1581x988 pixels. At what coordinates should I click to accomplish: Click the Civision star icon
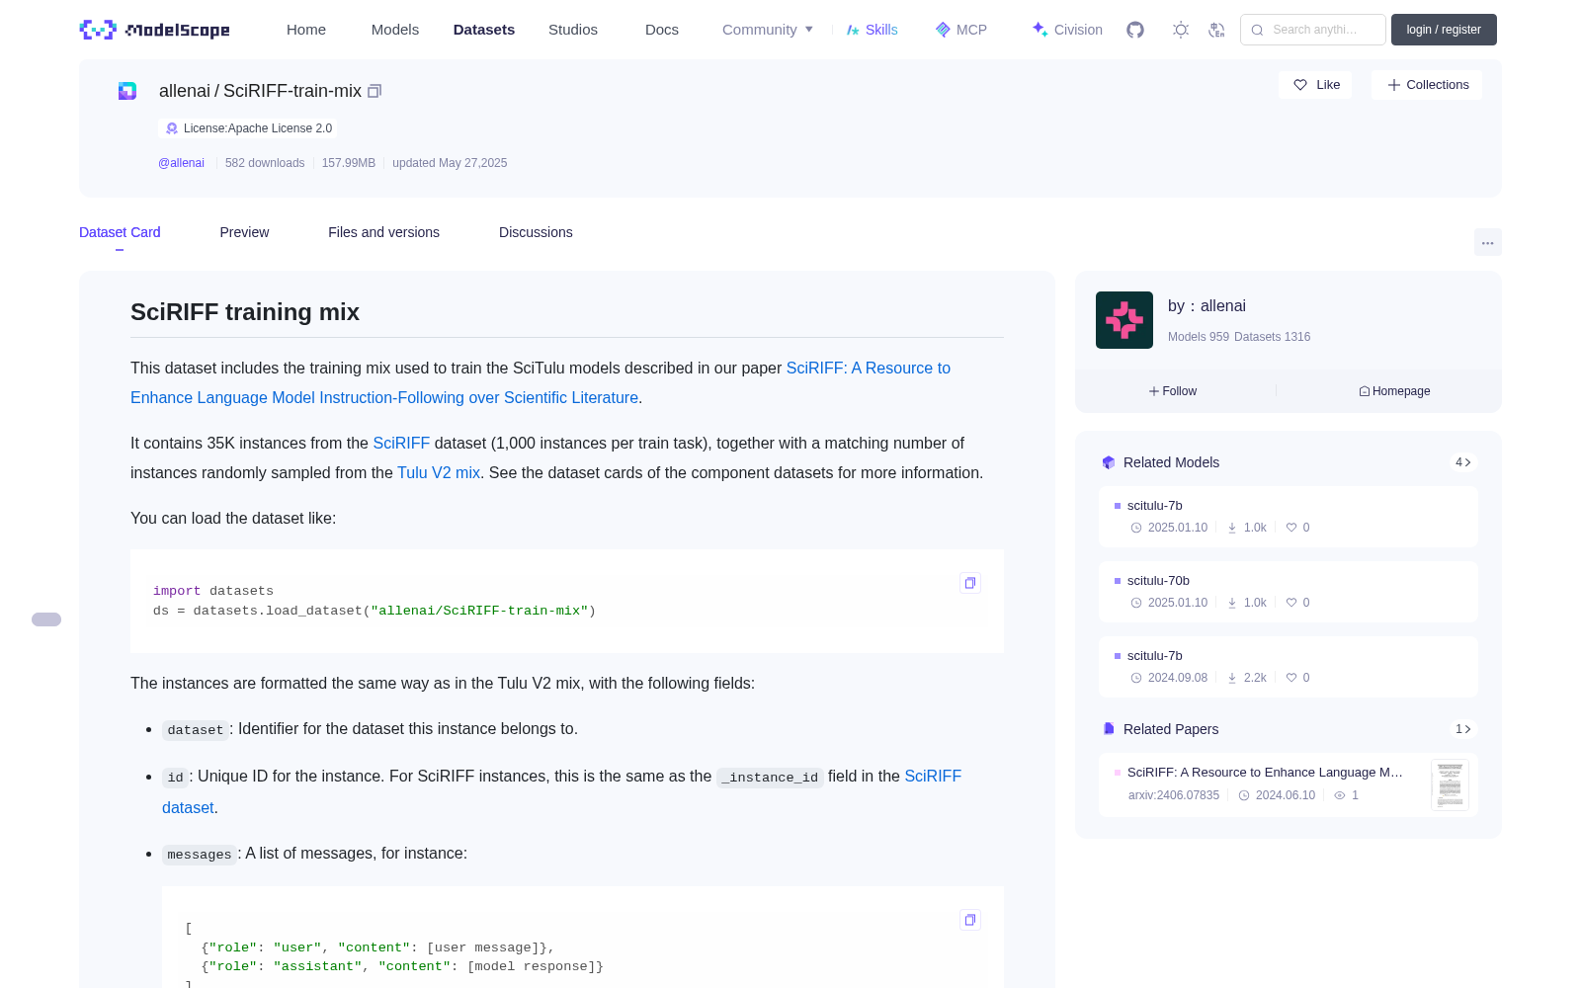pyautogui.click(x=1040, y=29)
